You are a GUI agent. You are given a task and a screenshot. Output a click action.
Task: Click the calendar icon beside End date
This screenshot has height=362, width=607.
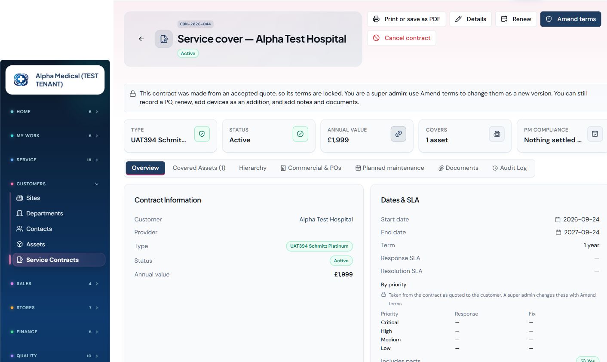point(558,232)
